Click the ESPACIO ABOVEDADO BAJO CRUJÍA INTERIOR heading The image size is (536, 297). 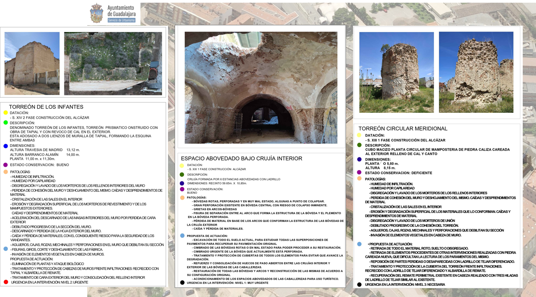241,158
